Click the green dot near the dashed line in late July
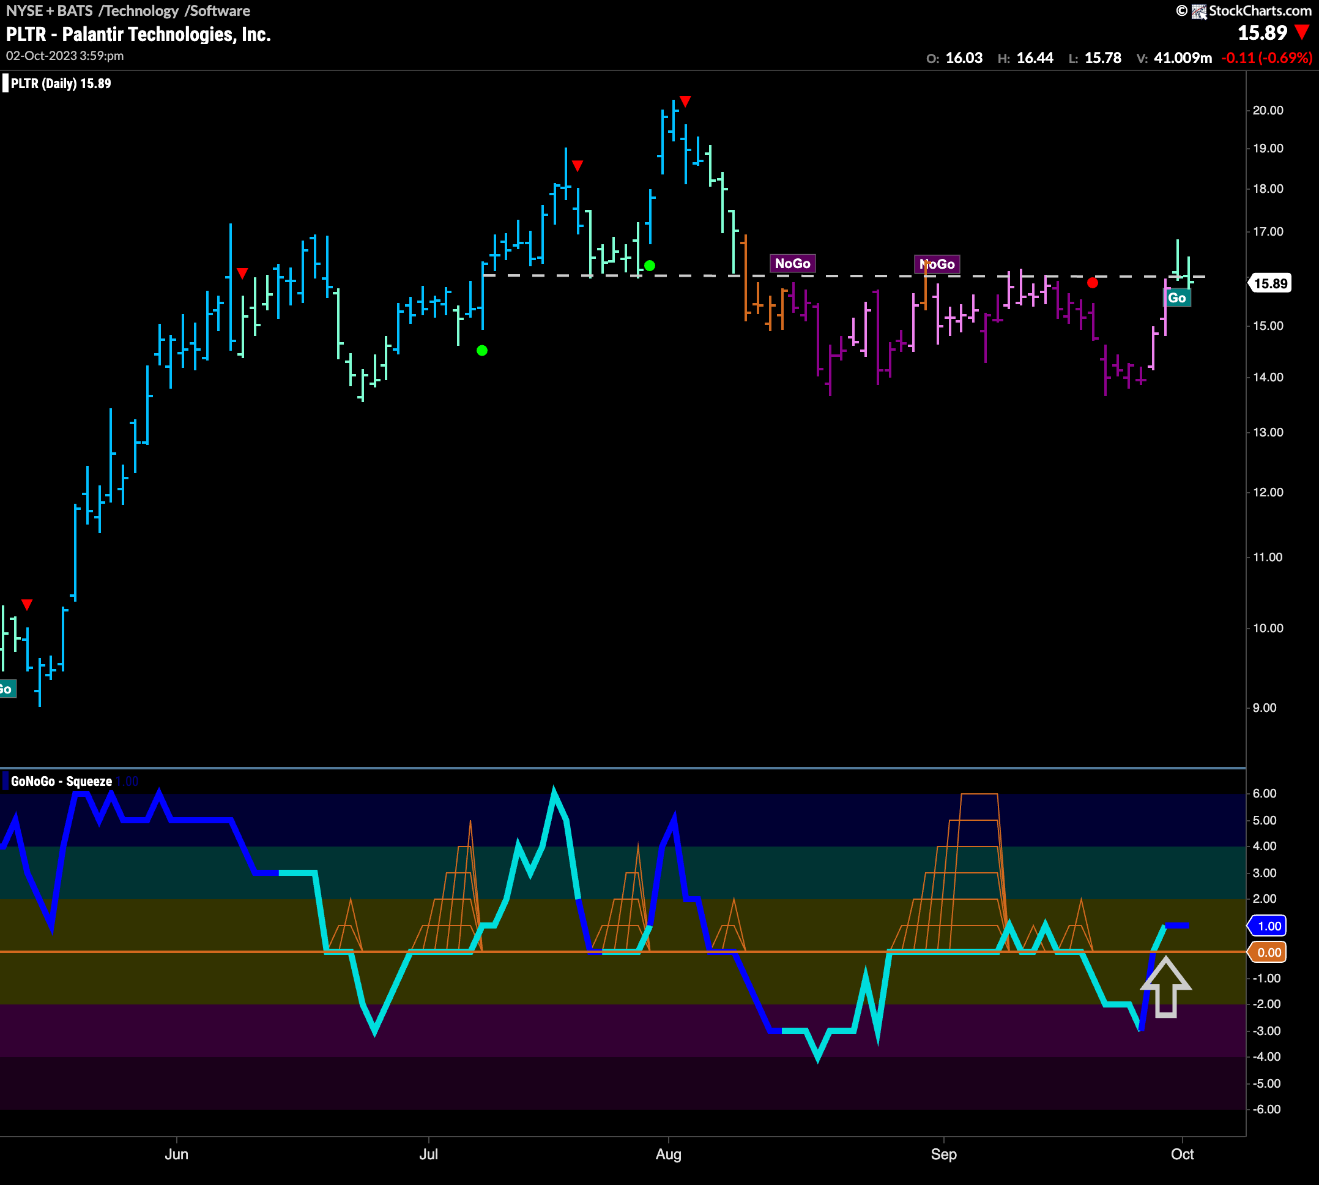 click(650, 266)
